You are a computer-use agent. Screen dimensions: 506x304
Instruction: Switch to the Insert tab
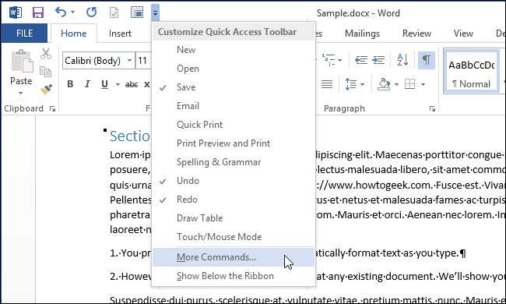tap(120, 34)
